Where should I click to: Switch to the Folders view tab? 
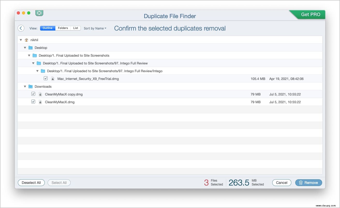63,28
